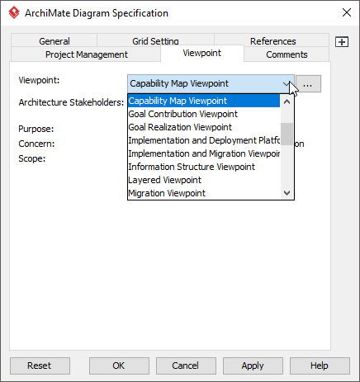Open the General tab
The image size is (360, 382).
tap(54, 40)
